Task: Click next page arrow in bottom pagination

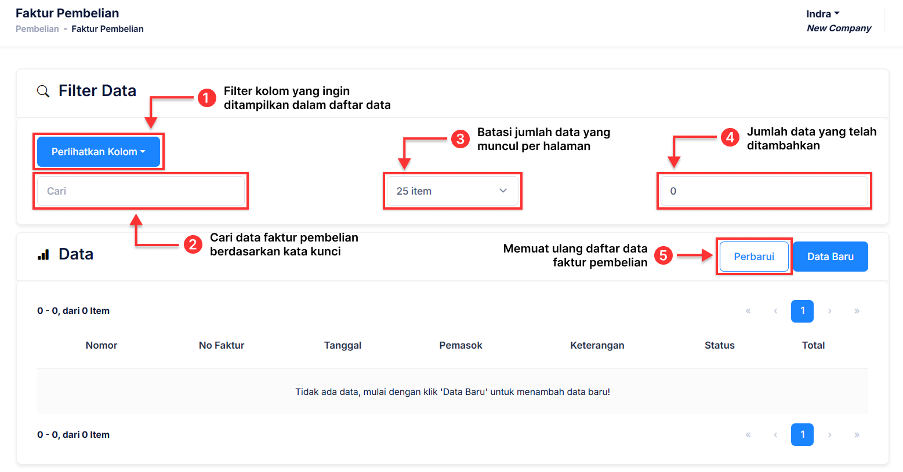Action: [x=830, y=435]
